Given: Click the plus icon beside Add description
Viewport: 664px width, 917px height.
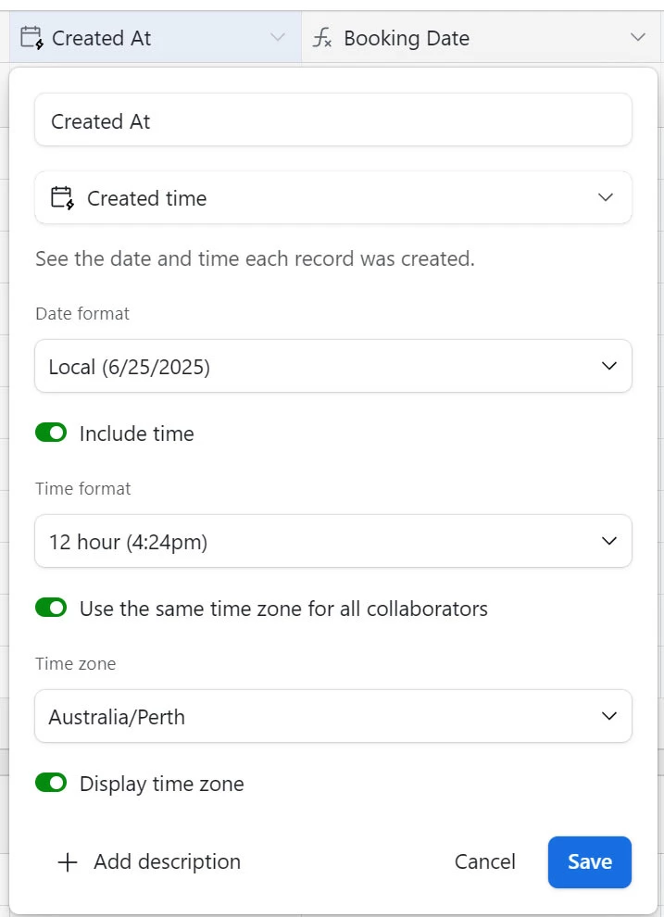Looking at the screenshot, I should click(x=68, y=862).
